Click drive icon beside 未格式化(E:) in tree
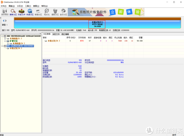Viewport: 184px width, 136px height. pos(8,48)
